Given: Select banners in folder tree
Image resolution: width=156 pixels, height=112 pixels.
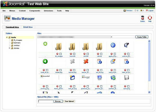Looking at the screenshot, I should point(17,43).
